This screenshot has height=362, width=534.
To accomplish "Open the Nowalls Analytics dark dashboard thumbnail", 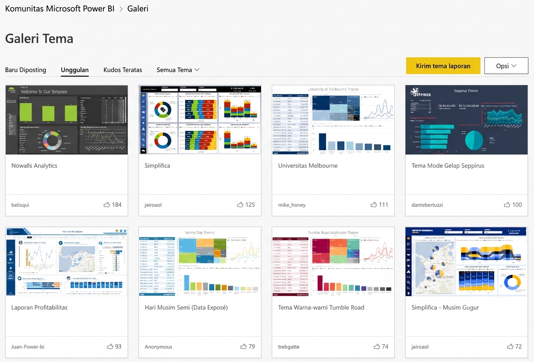I will (x=67, y=120).
